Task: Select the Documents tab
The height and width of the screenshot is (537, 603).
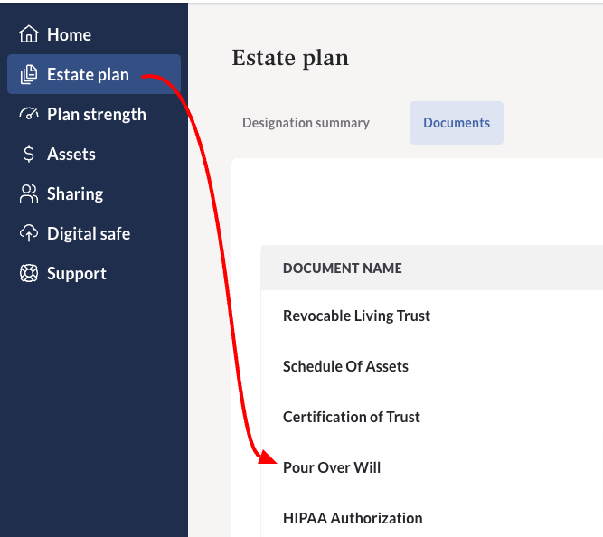Action: [457, 123]
